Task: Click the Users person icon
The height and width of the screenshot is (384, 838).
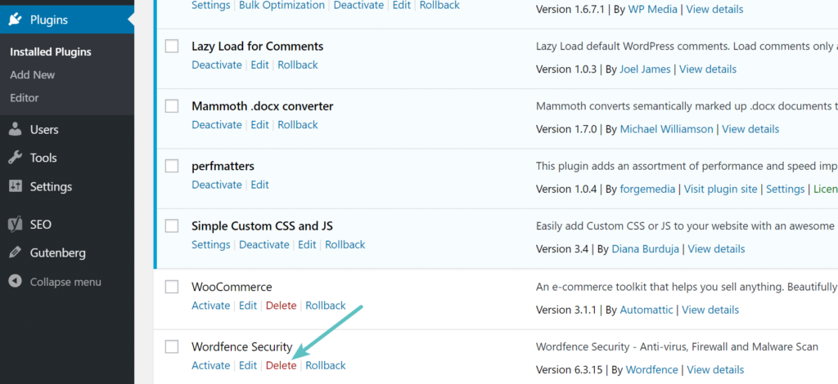Action: click(x=15, y=129)
